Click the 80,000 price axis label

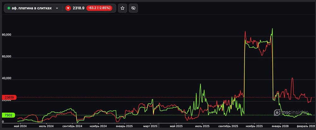pos(6,35)
